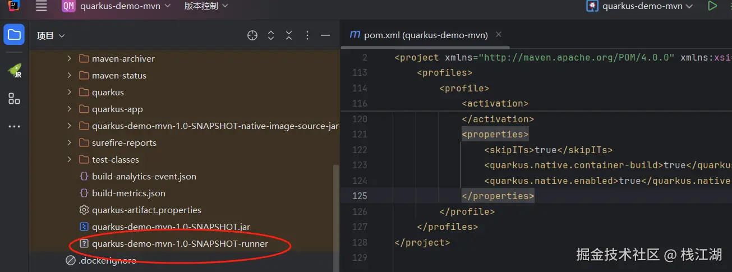Click the locate opened file crosshair icon
732x272 pixels.
click(252, 35)
